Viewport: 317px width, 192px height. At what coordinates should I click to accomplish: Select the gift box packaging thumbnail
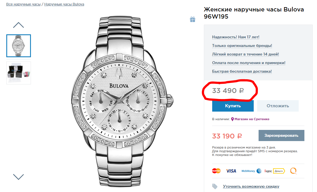(x=19, y=73)
